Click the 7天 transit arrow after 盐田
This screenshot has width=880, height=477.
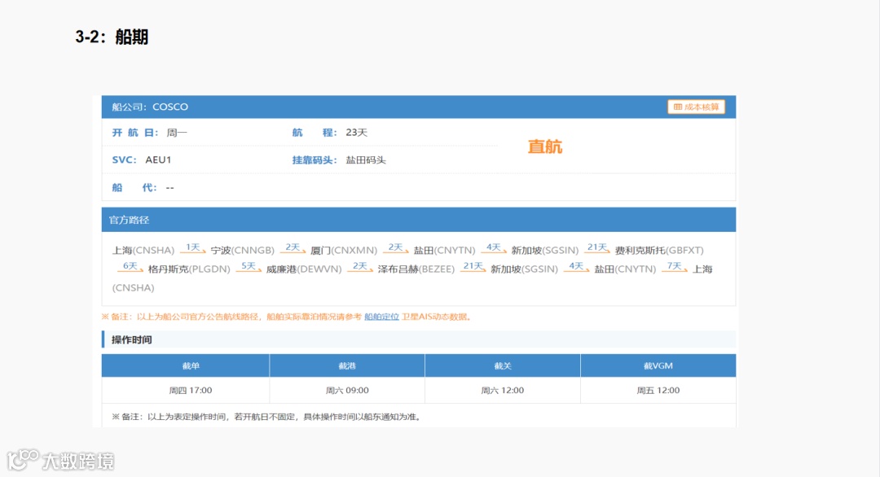(x=674, y=267)
